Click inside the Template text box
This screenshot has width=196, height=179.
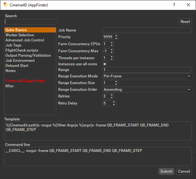[98, 131]
